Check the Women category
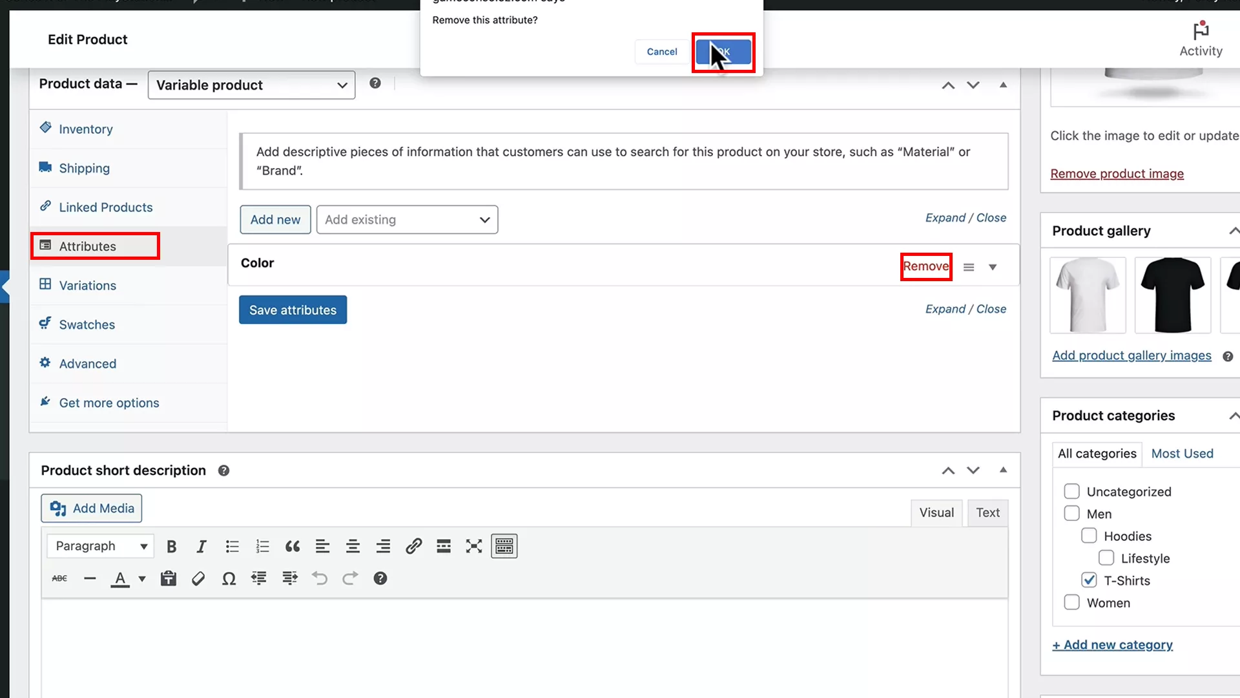The image size is (1240, 698). 1071,602
